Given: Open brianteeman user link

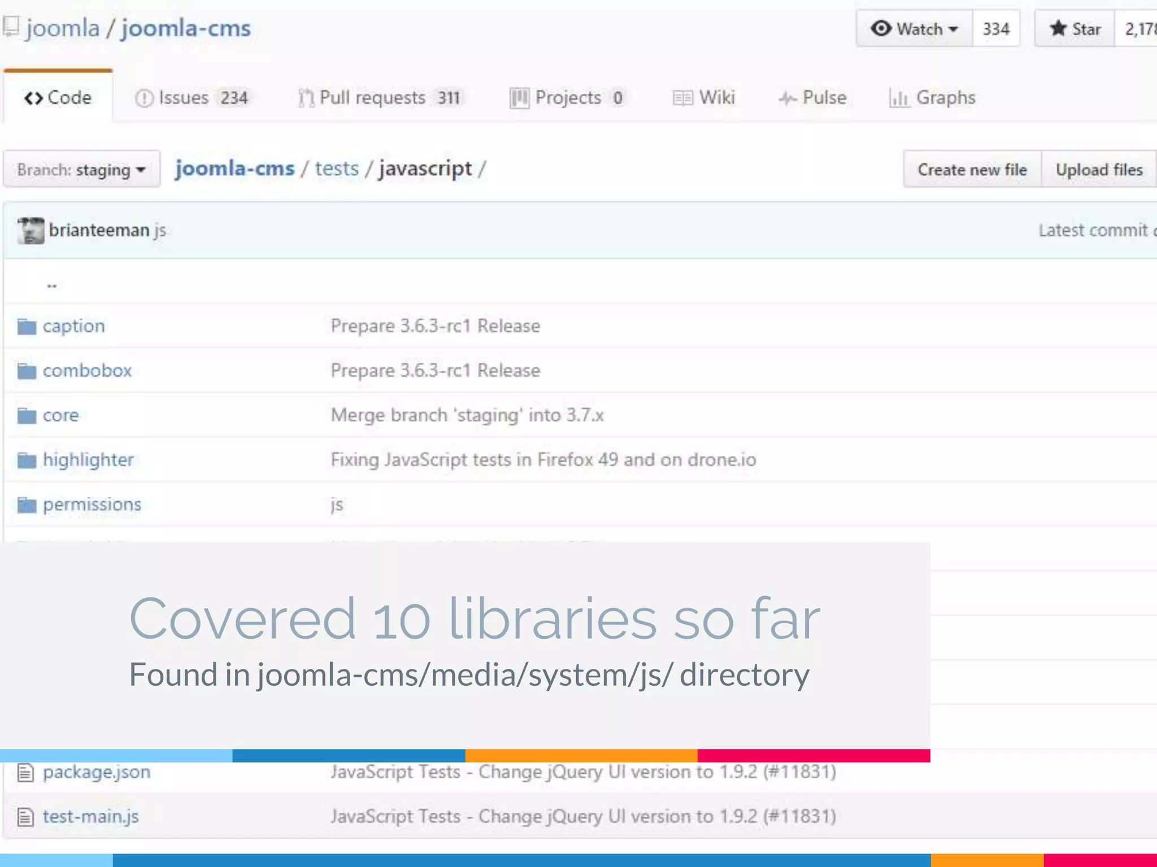Looking at the screenshot, I should [x=99, y=230].
